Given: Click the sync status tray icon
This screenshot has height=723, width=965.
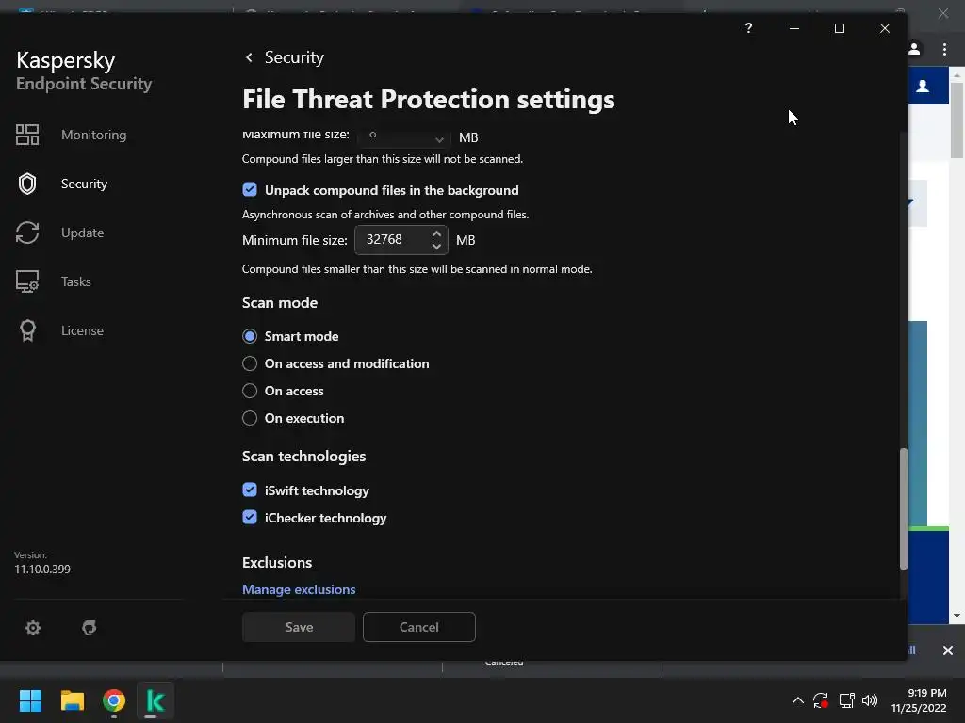Looking at the screenshot, I should click(821, 700).
